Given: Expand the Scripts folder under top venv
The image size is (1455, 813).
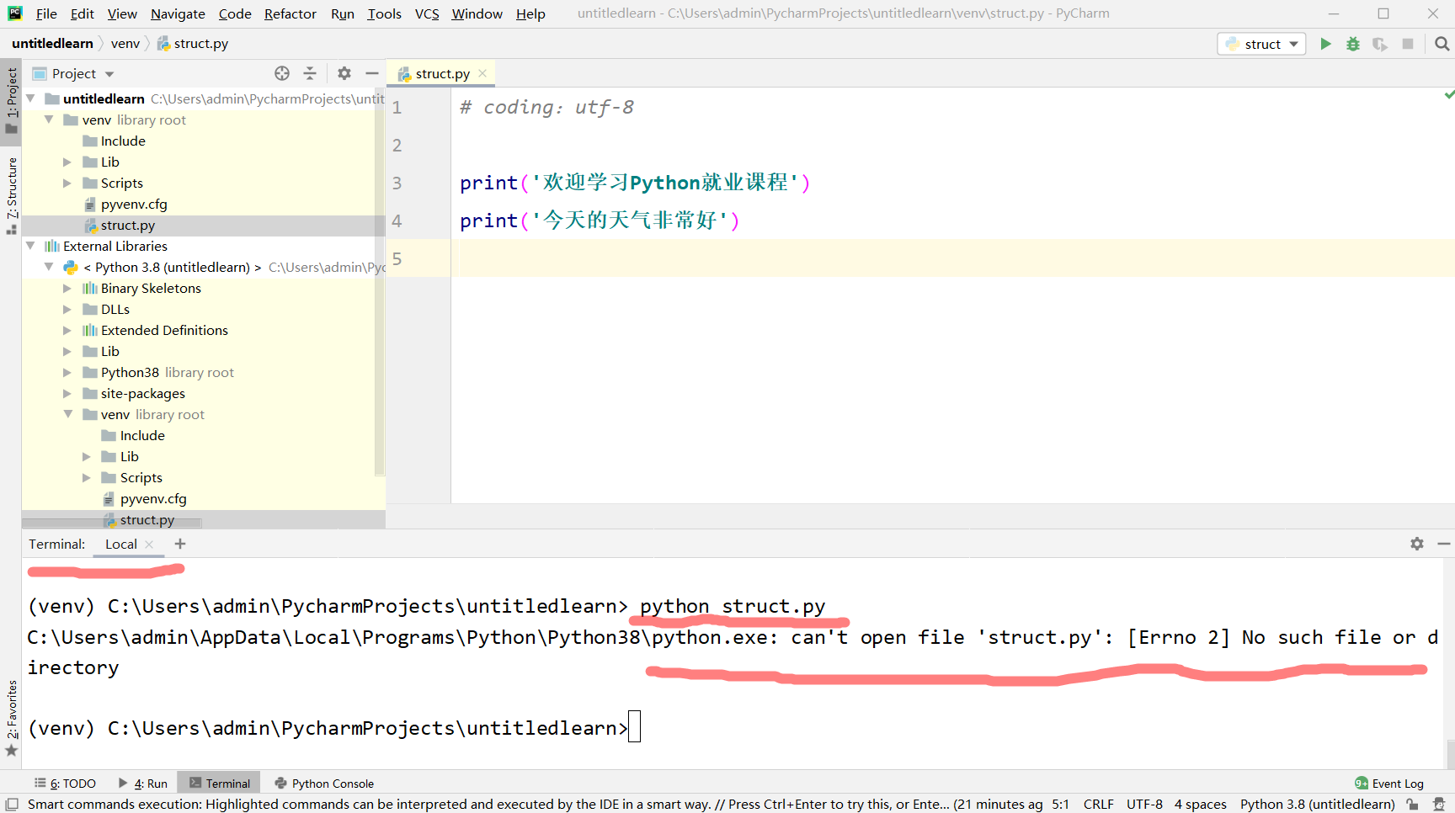Looking at the screenshot, I should pyautogui.click(x=67, y=183).
